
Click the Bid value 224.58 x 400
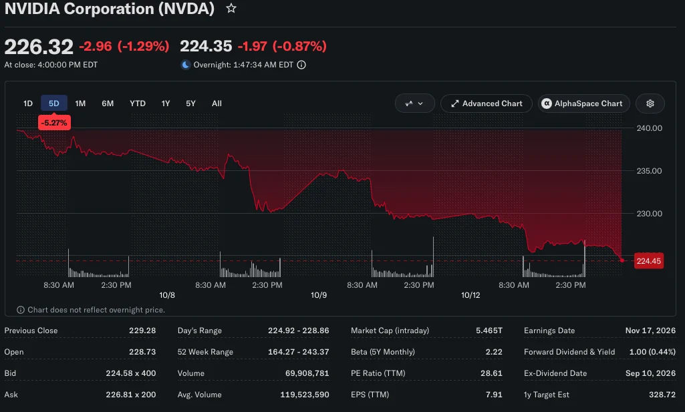click(130, 373)
